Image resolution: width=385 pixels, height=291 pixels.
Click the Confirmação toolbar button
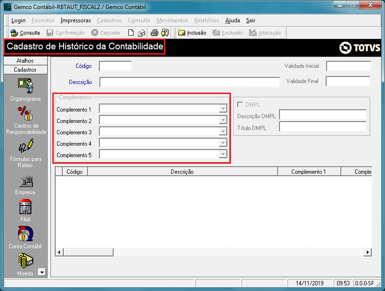[x=66, y=33]
